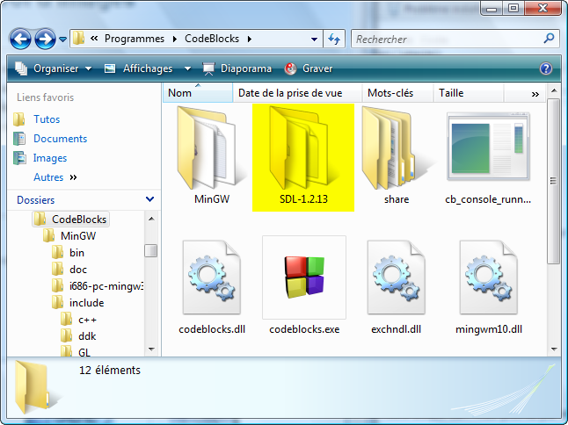
Task: Click folder tree scroll down arrow
Action: pyautogui.click(x=151, y=349)
